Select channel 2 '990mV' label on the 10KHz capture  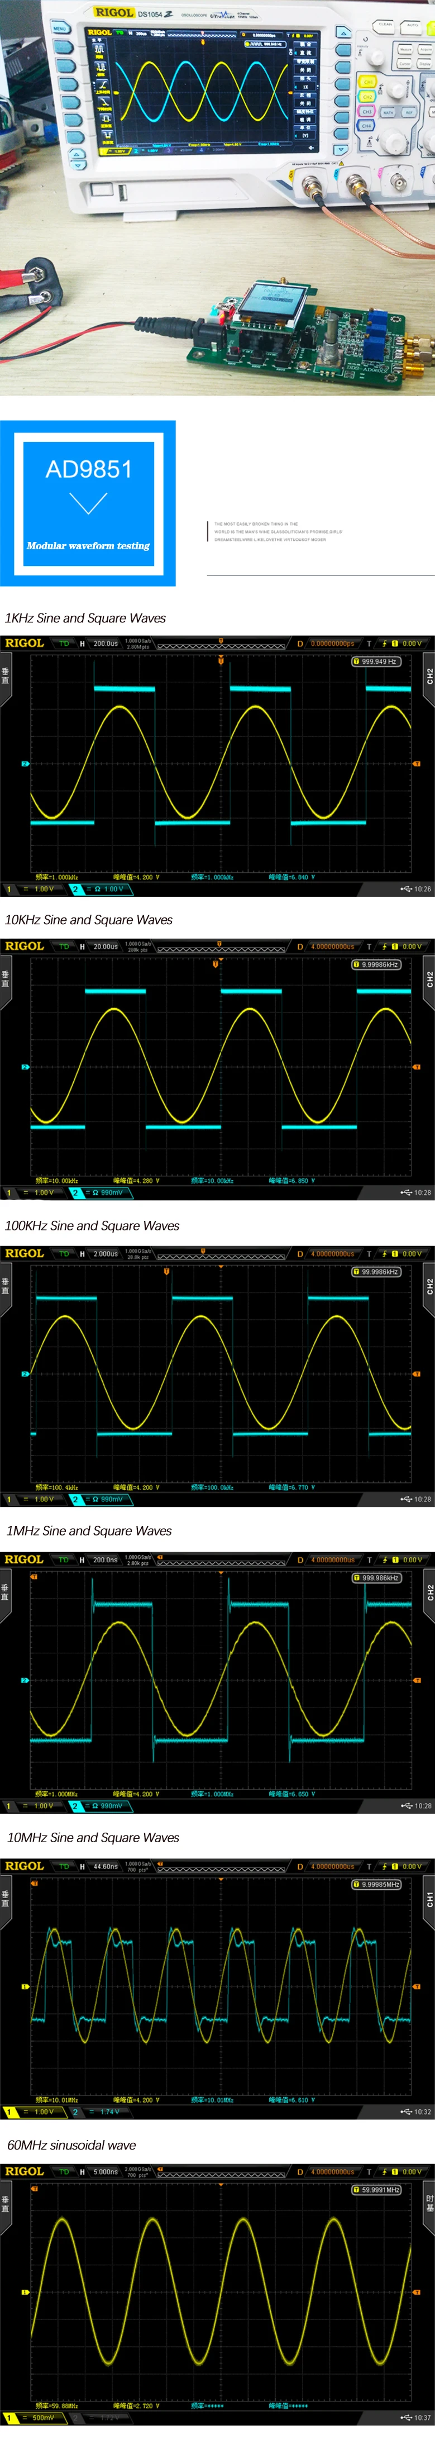(112, 1192)
